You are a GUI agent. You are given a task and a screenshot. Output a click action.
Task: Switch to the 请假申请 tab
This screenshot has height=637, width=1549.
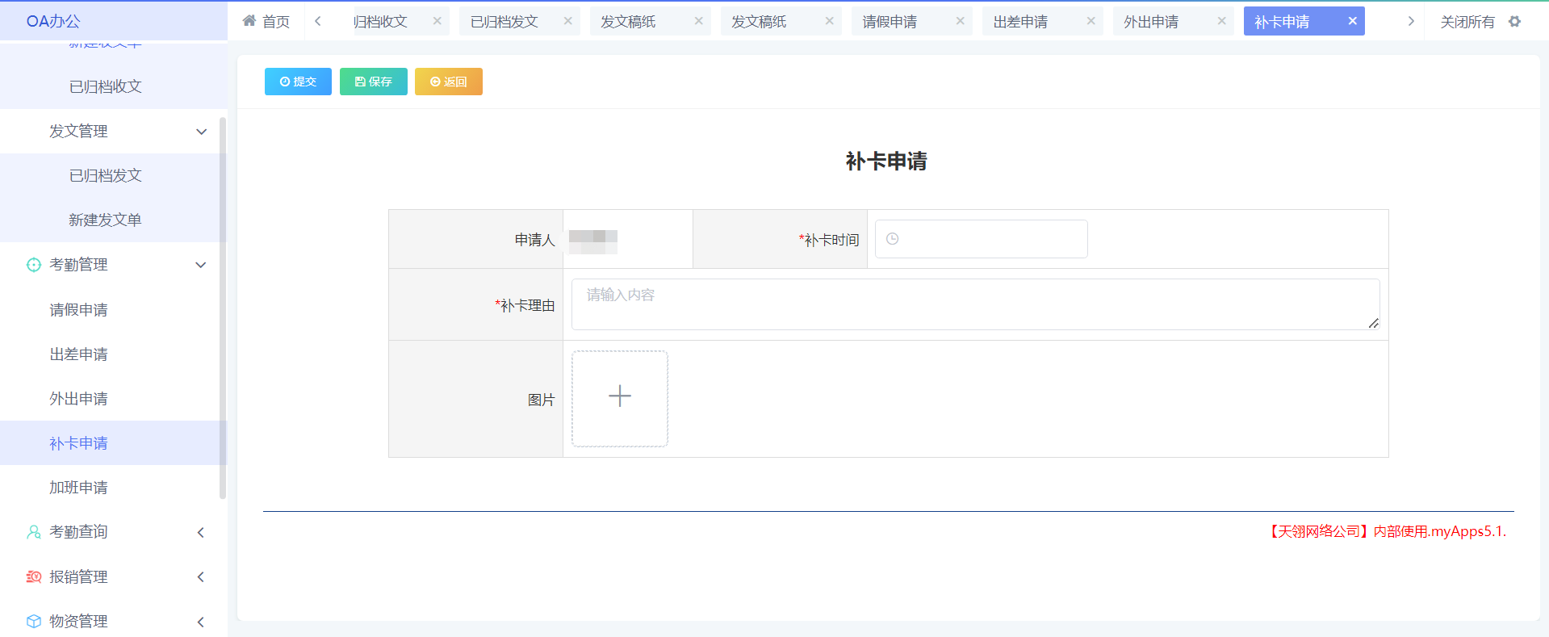pyautogui.click(x=890, y=22)
